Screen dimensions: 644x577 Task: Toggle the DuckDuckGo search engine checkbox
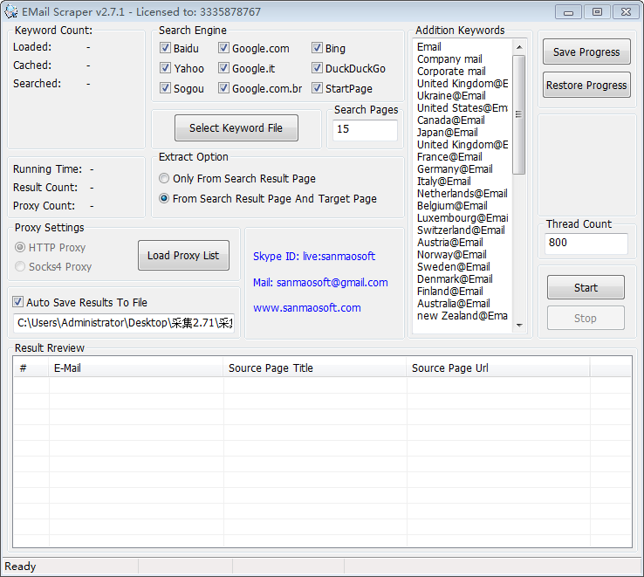[318, 69]
